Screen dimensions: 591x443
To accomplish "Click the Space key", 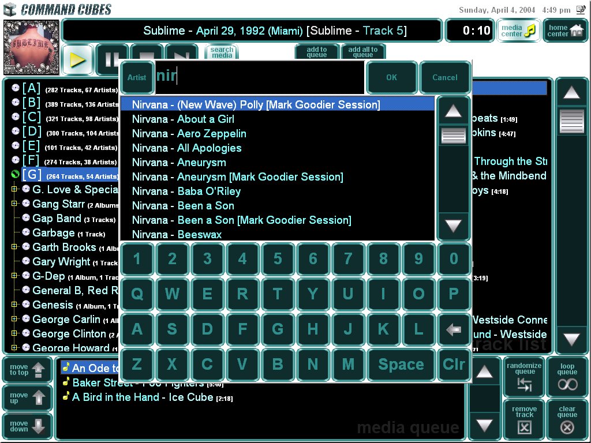I will point(401,365).
